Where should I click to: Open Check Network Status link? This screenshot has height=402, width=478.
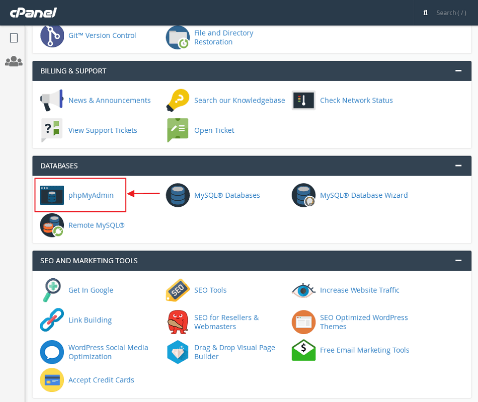tap(356, 100)
